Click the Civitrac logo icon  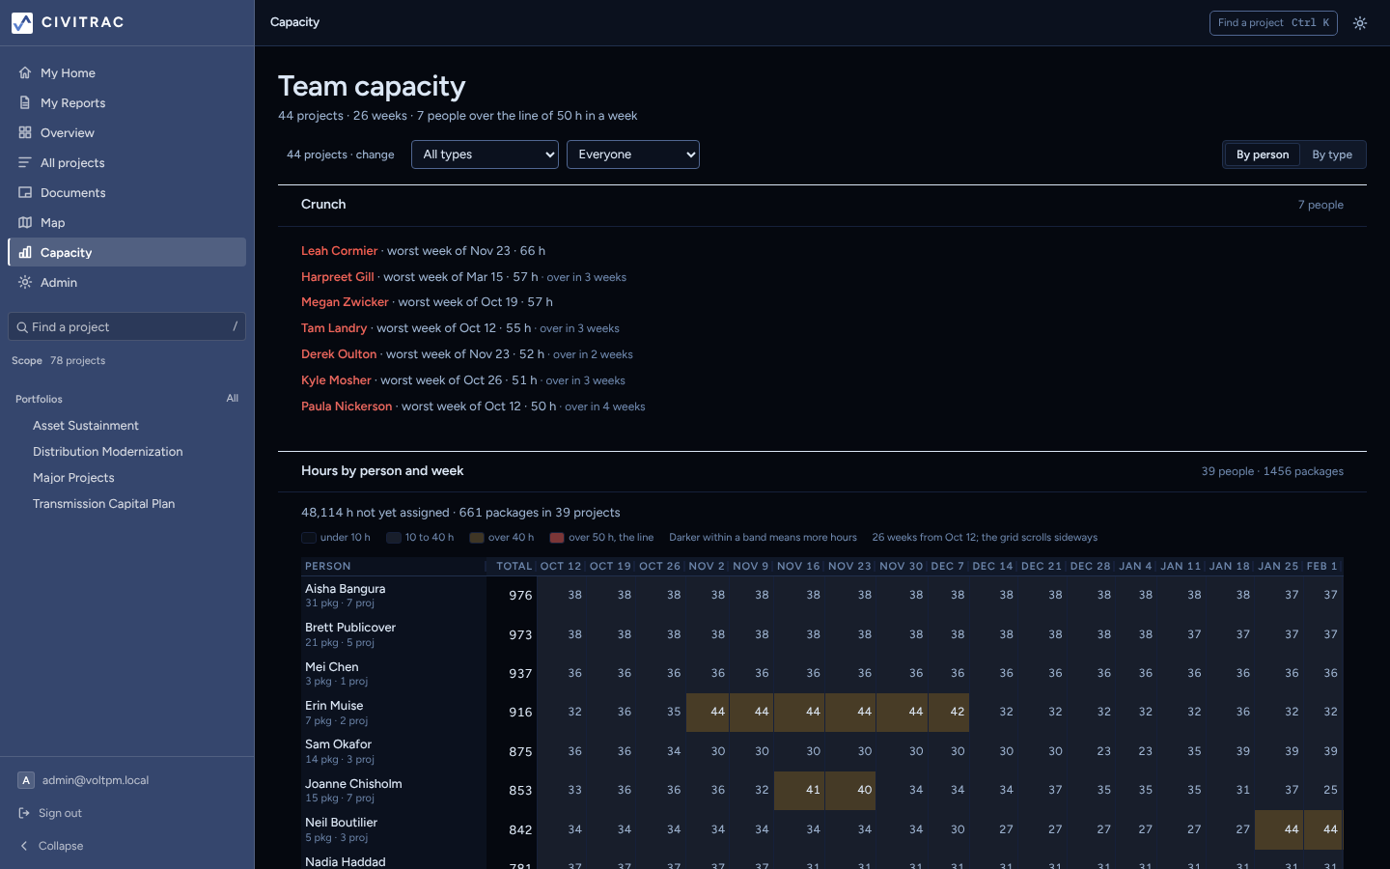[22, 22]
